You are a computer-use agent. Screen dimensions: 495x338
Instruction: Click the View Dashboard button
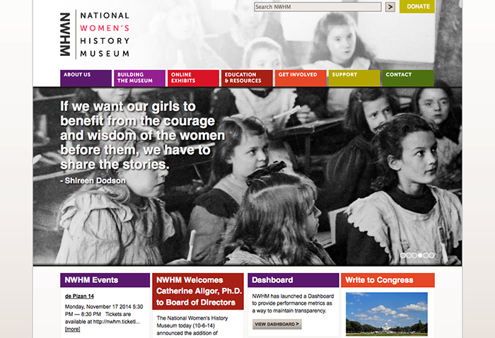pyautogui.click(x=276, y=325)
